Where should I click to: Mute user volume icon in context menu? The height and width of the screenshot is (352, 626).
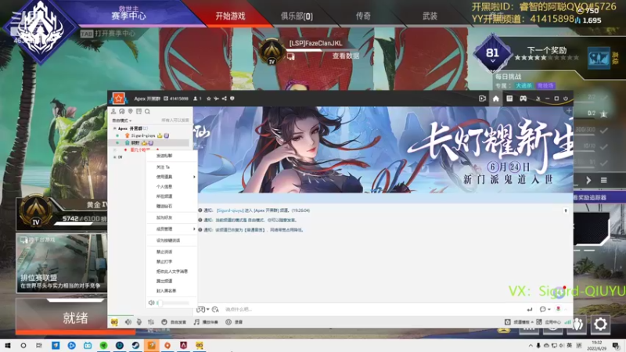click(x=151, y=303)
